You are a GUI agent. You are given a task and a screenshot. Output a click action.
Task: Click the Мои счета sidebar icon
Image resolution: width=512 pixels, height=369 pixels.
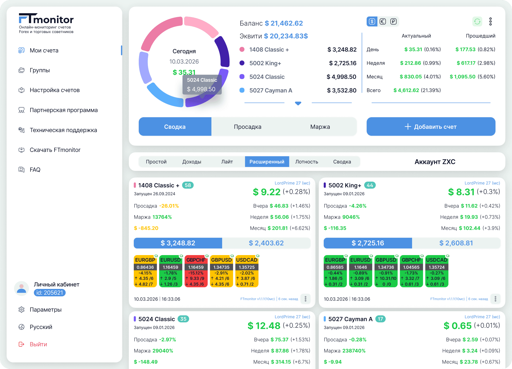tap(21, 50)
